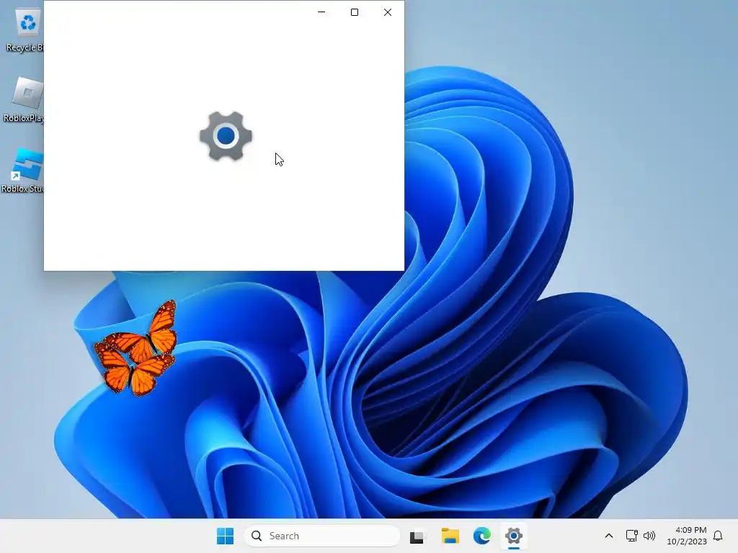The width and height of the screenshot is (738, 553).
Task: Click the Settings gear splash logo
Action: click(x=226, y=136)
